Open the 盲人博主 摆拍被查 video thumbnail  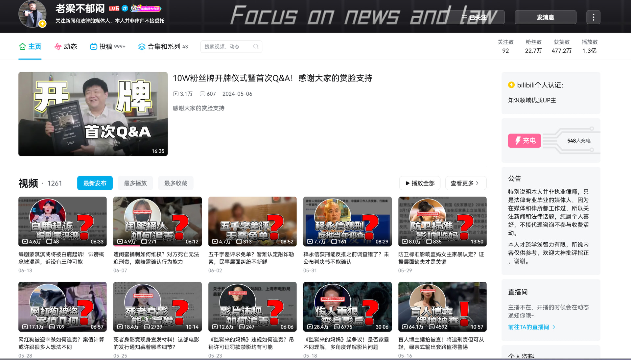click(x=442, y=307)
